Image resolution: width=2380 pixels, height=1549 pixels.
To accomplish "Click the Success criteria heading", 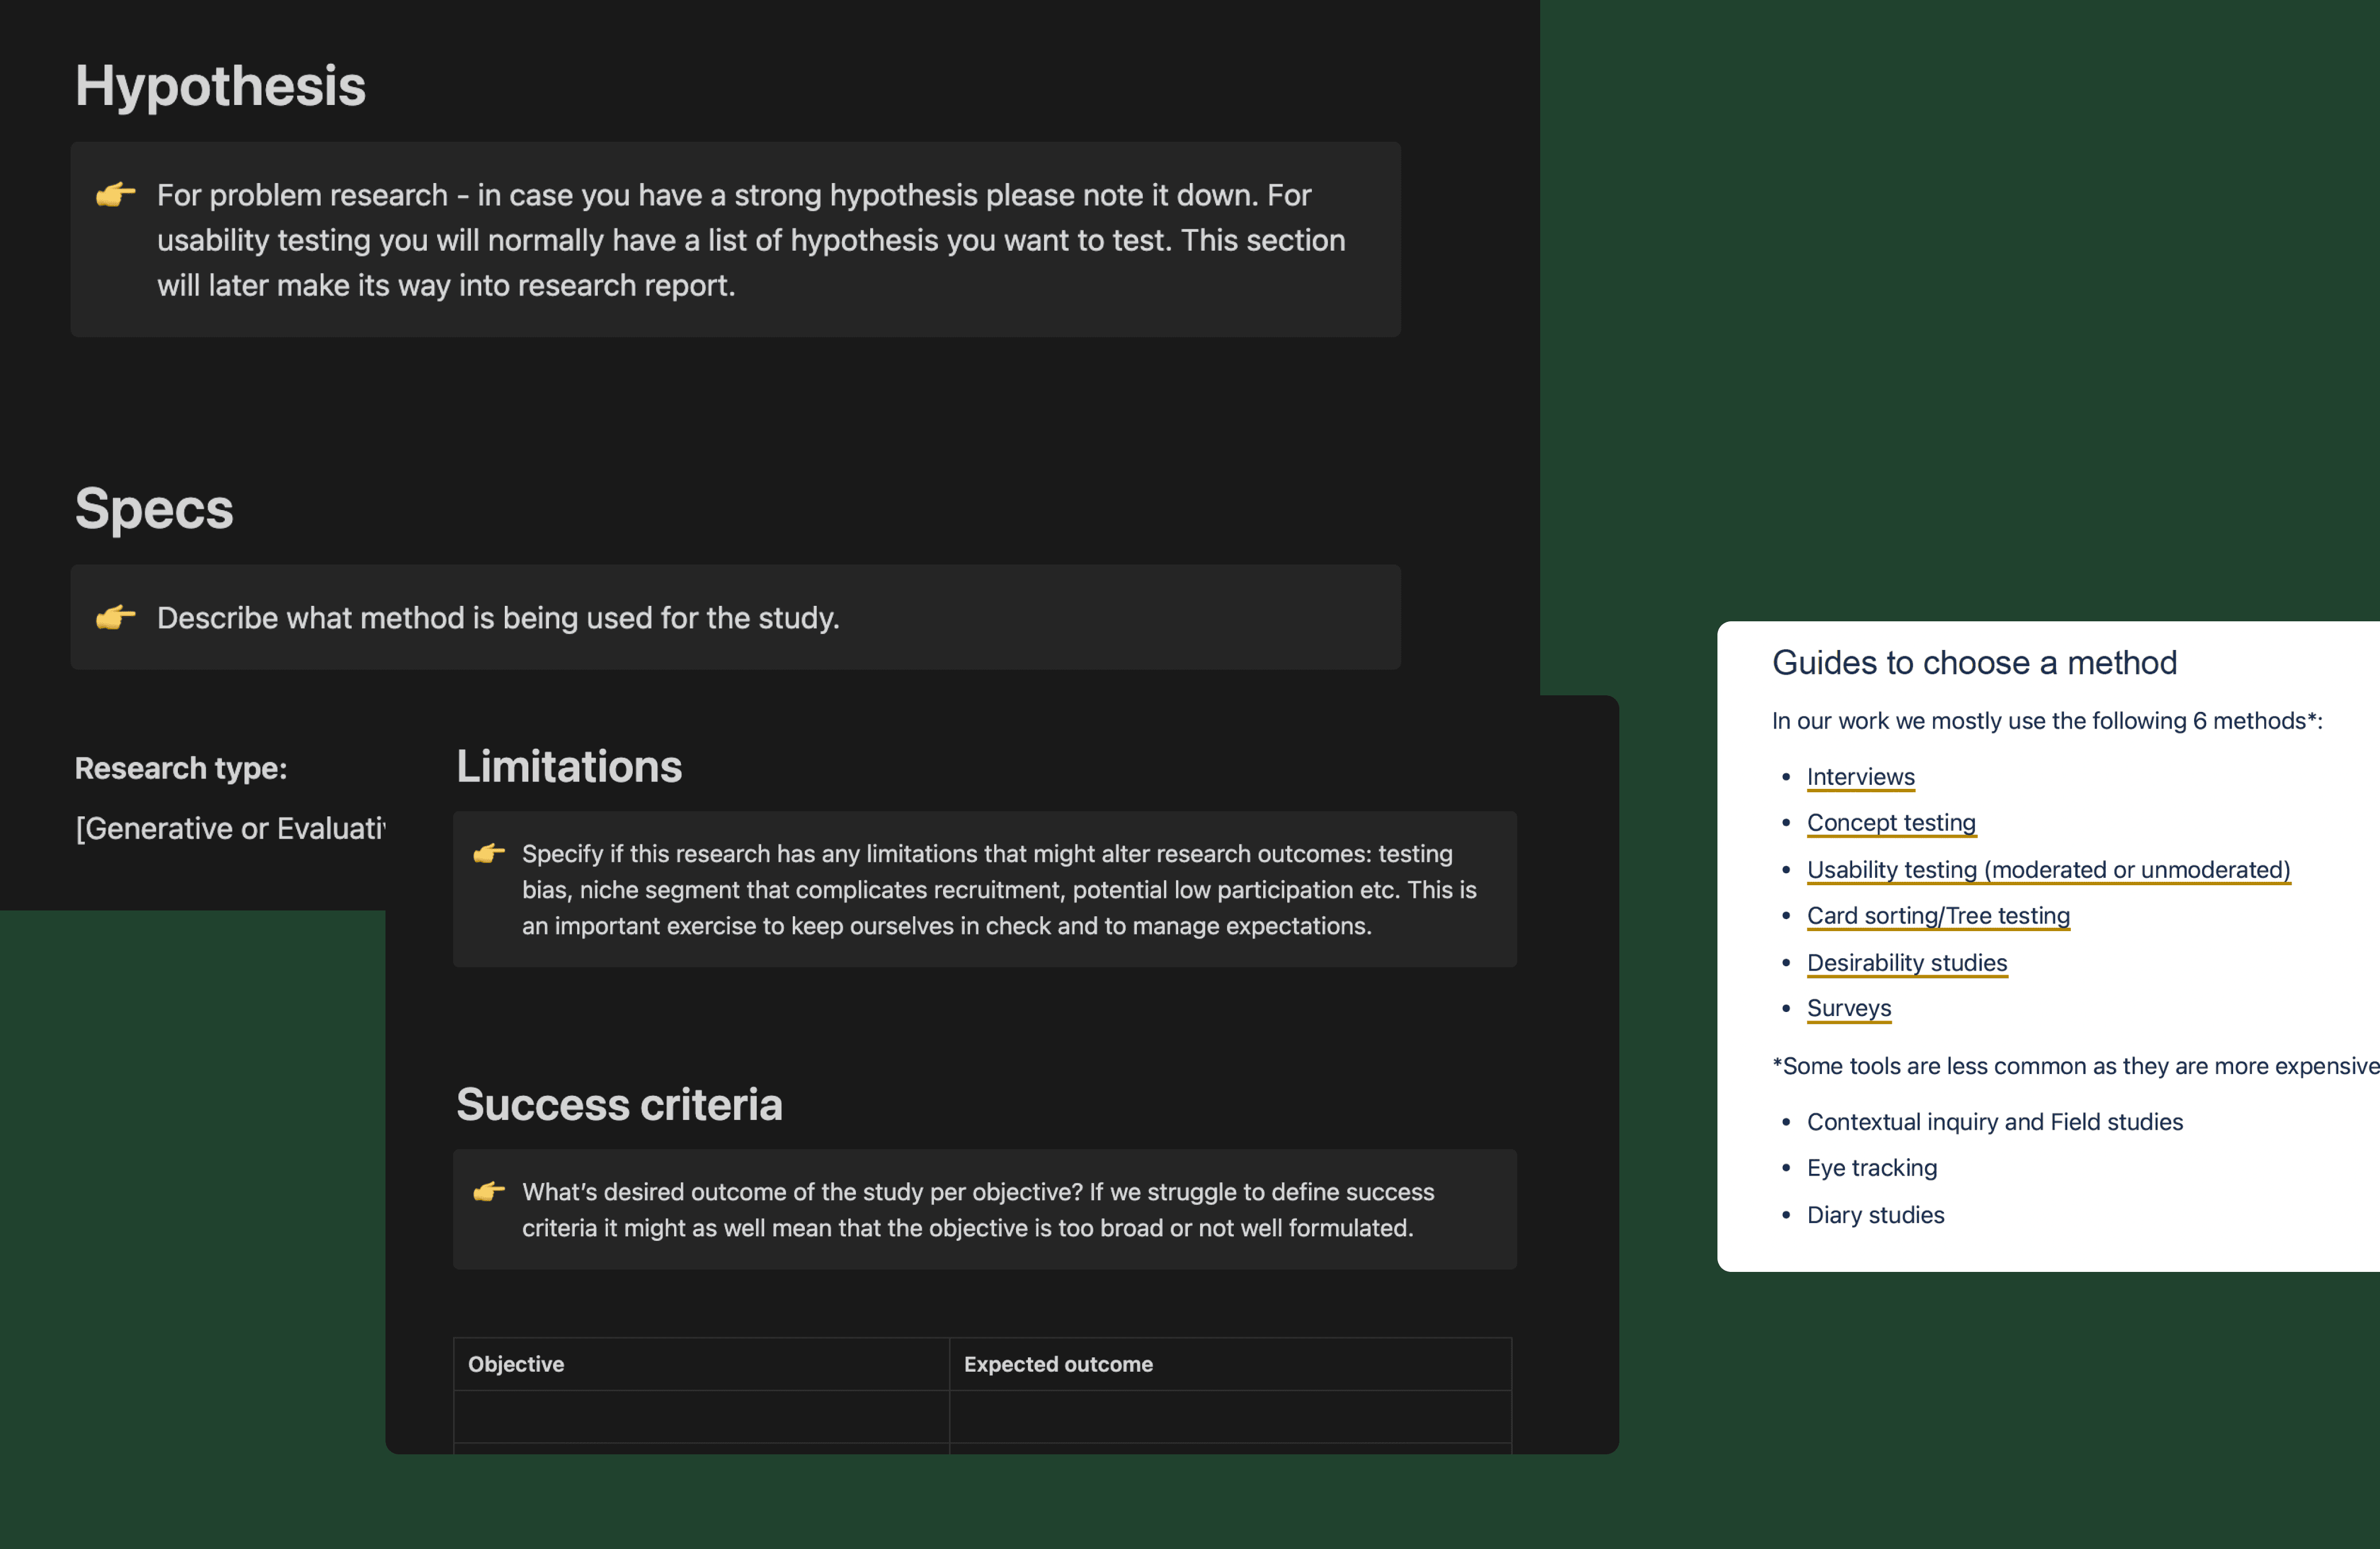I will 619,1105.
